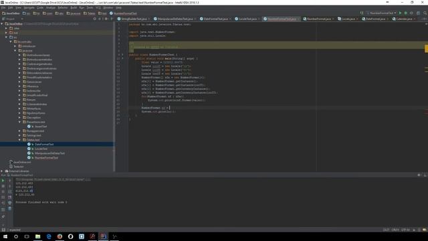Viewport: 428px width, 241px height.
Task: Hide the Project tool window
Action: point(112,19)
